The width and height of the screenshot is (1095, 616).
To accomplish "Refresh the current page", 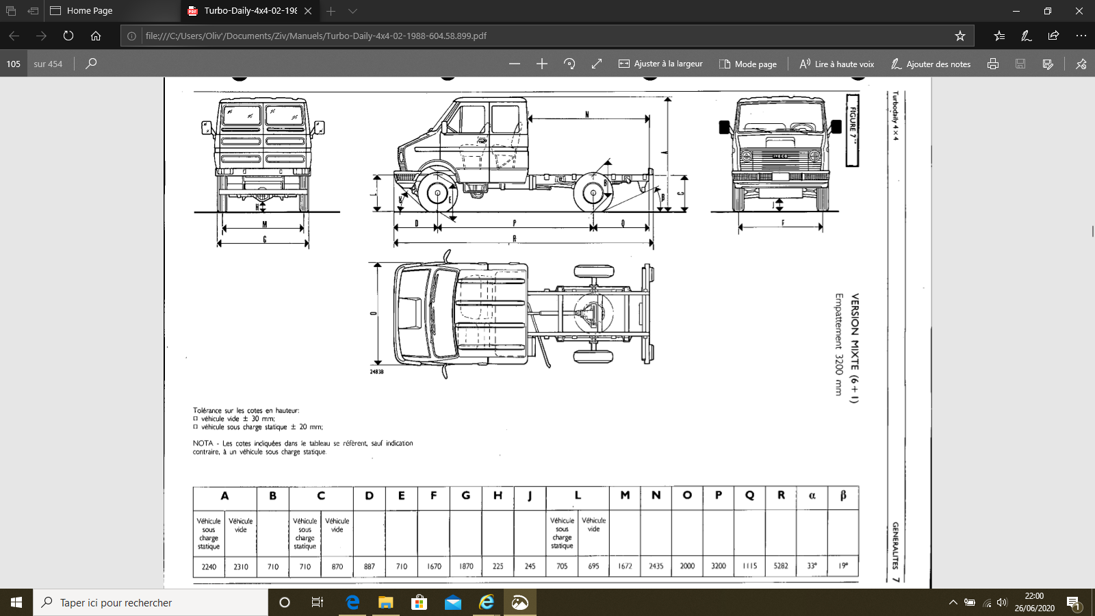I will coord(68,36).
